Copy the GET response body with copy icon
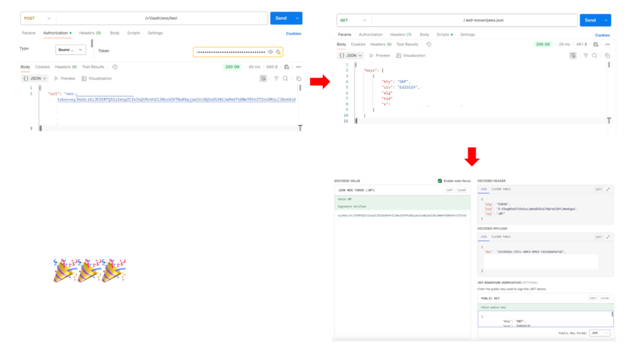The image size is (630, 349). pyautogui.click(x=607, y=55)
